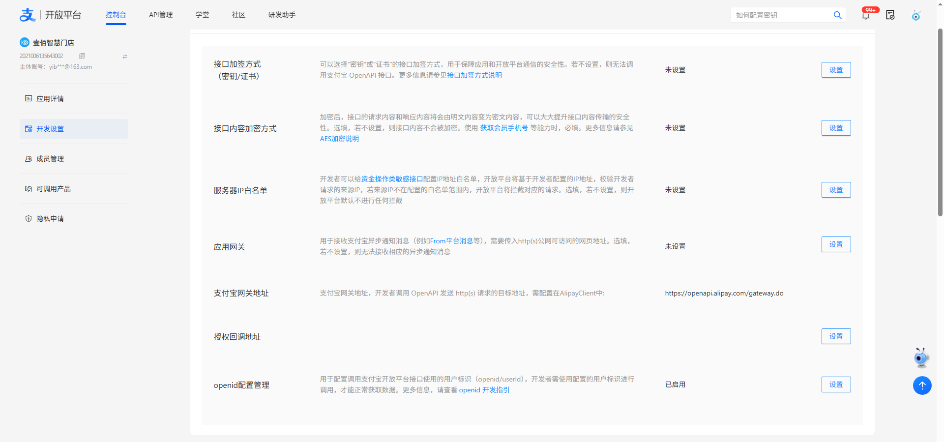944x442 pixels.
Task: Click the 已启用 status text
Action: pyautogui.click(x=675, y=384)
